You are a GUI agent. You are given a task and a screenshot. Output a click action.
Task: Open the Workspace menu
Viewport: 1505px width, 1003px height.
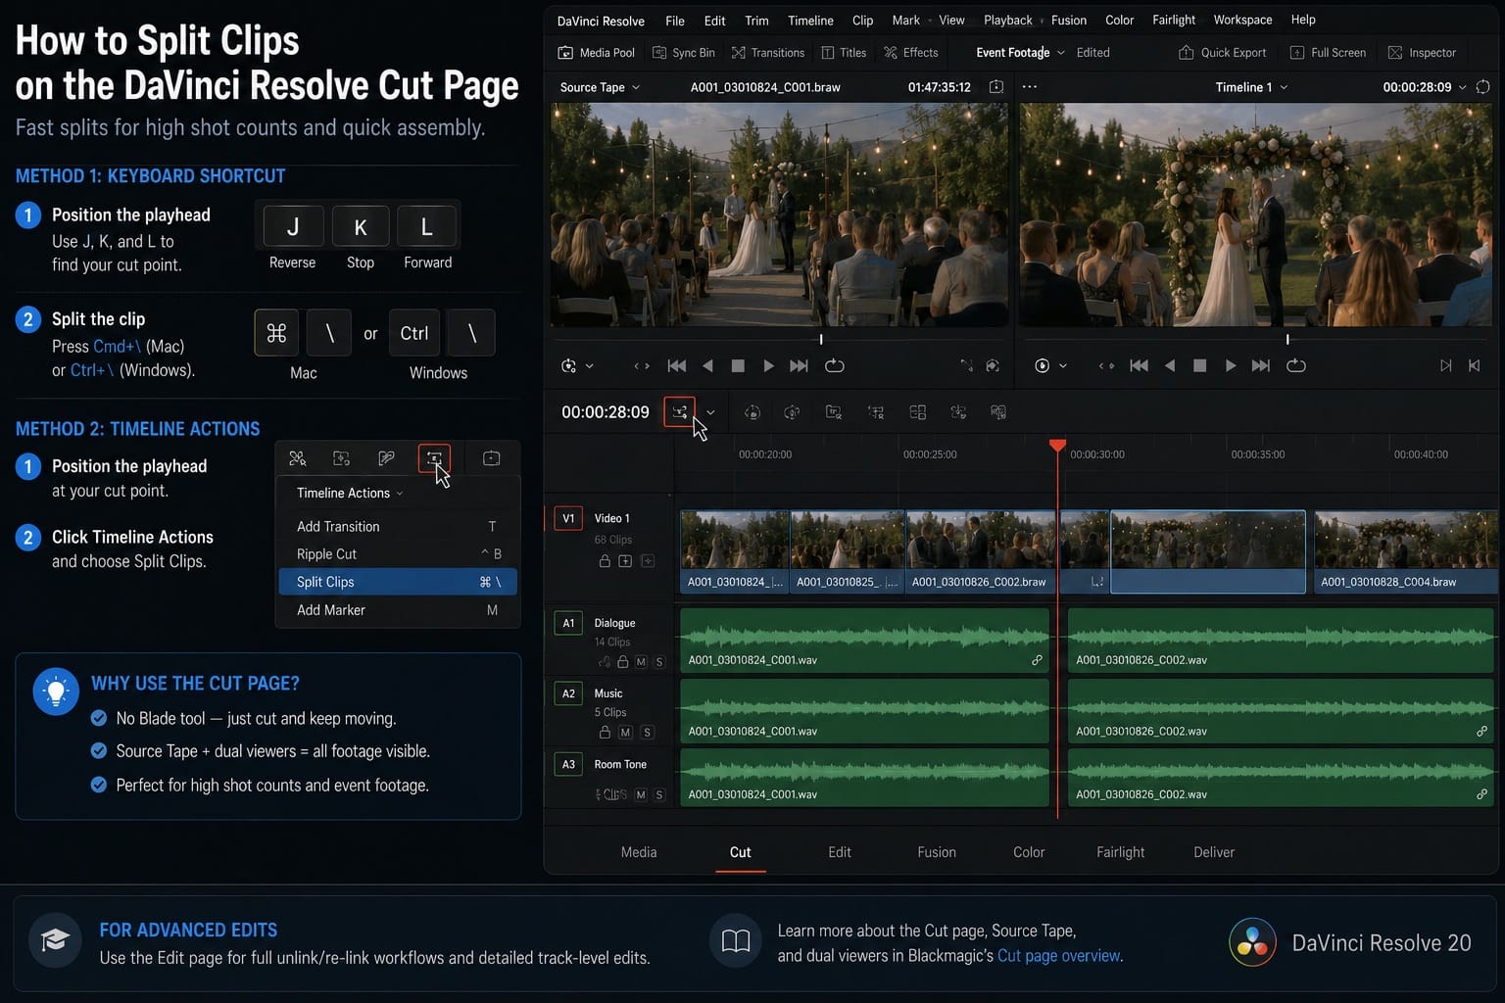[x=1242, y=21]
